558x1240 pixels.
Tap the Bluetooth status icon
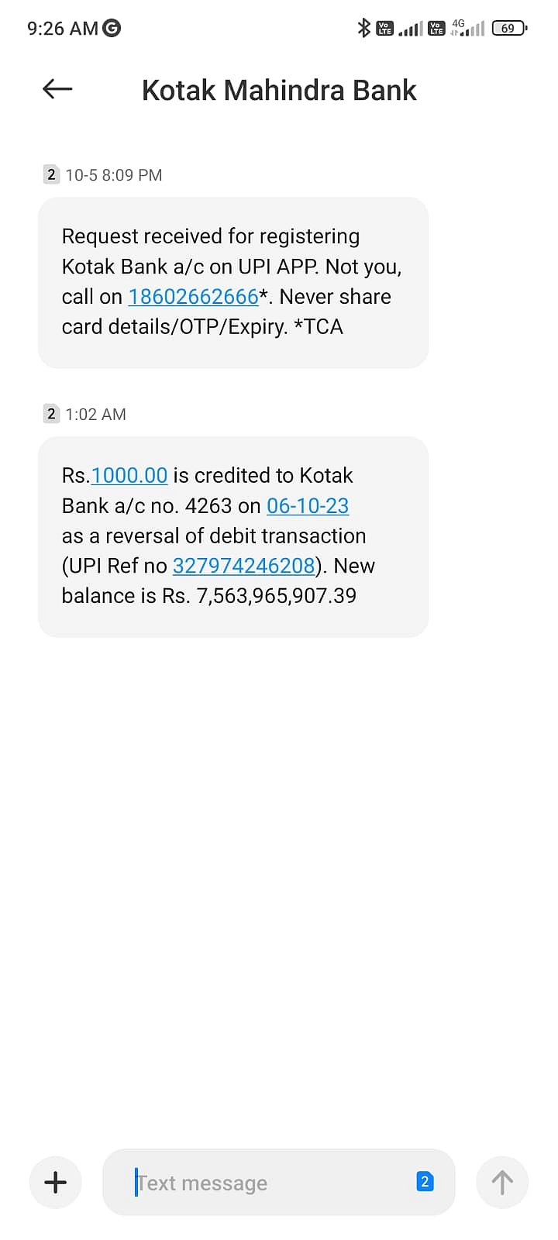363,29
